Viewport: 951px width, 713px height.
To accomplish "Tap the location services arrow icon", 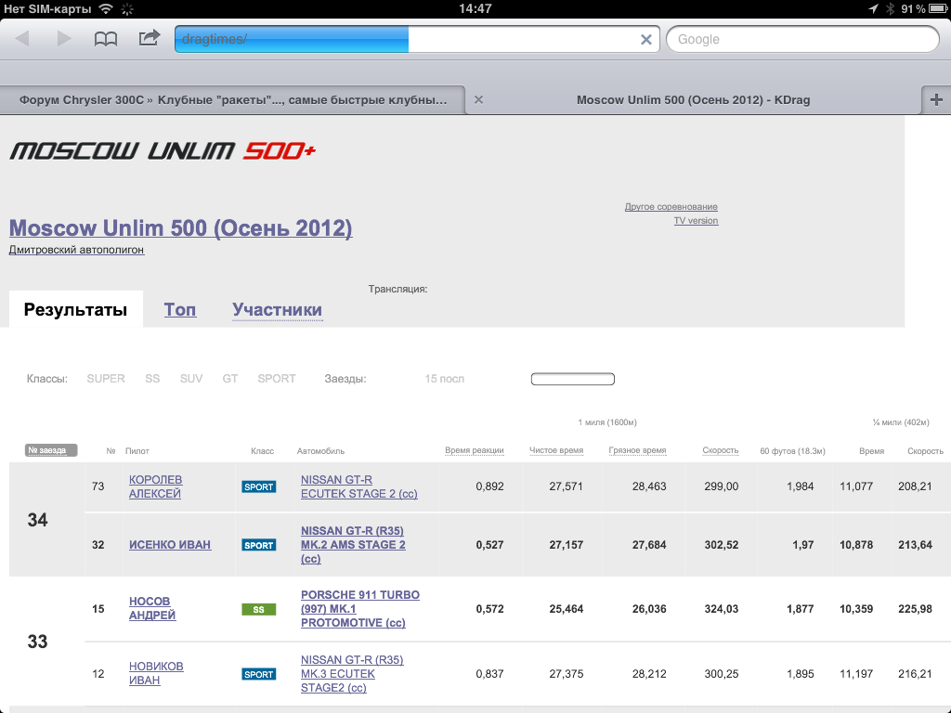I will (x=873, y=8).
